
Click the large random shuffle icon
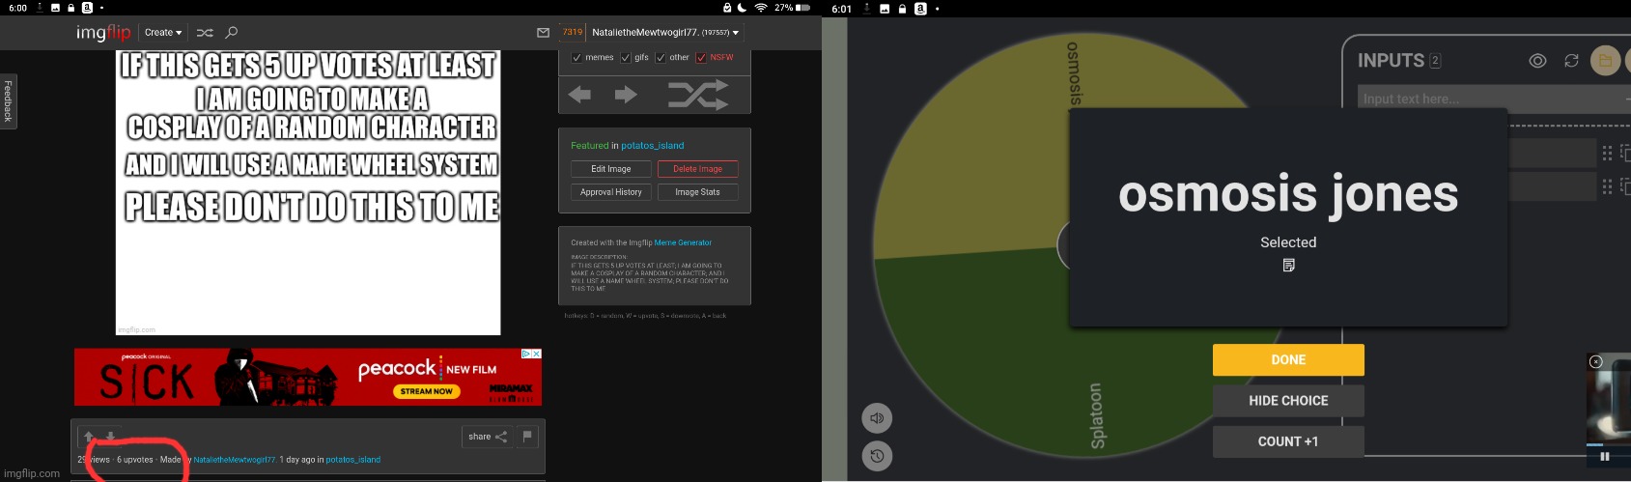[698, 95]
